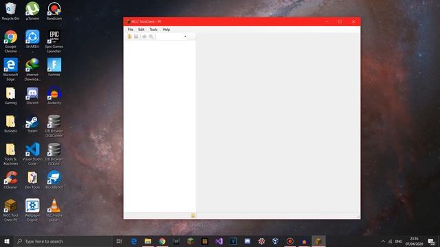Open Visual Studio from the taskbar
Image resolution: width=440 pixels, height=247 pixels.
point(219,241)
